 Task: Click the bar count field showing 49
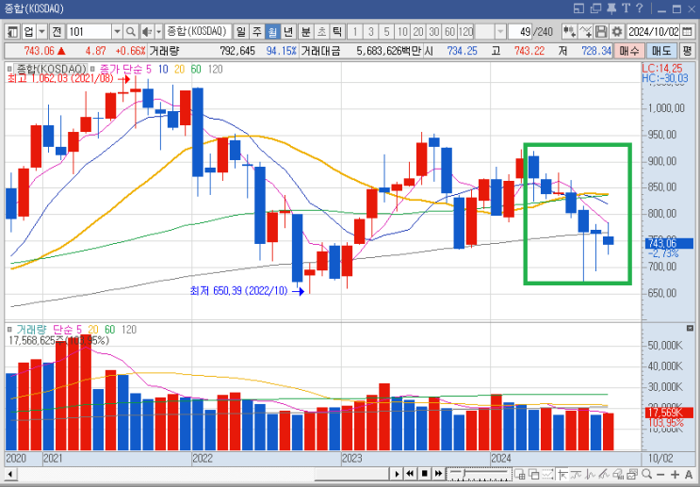(x=520, y=32)
